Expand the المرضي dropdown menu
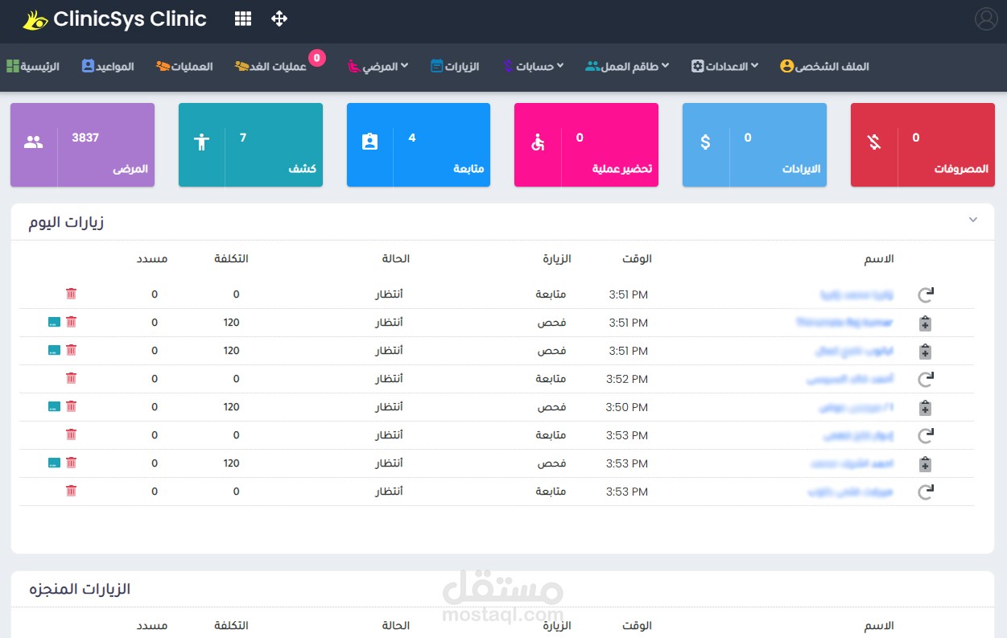The height and width of the screenshot is (638, 1007). [x=378, y=67]
